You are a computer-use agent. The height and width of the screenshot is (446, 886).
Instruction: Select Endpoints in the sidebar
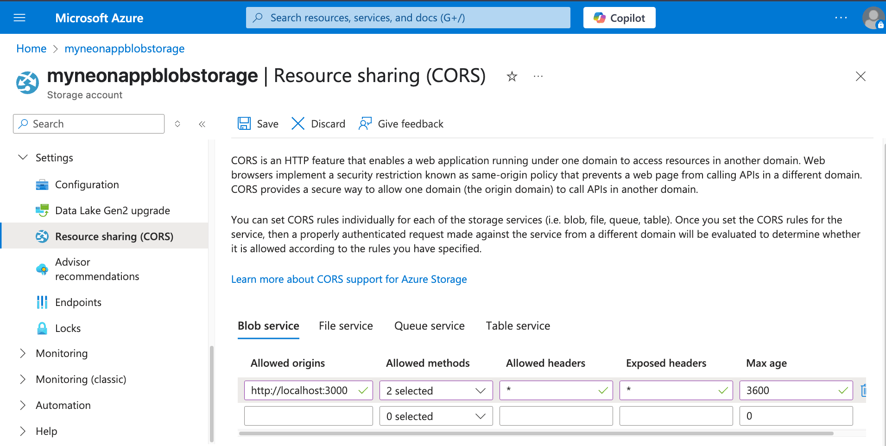pos(78,302)
